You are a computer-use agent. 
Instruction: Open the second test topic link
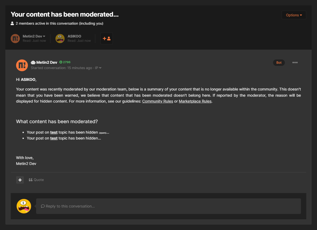coord(54,138)
